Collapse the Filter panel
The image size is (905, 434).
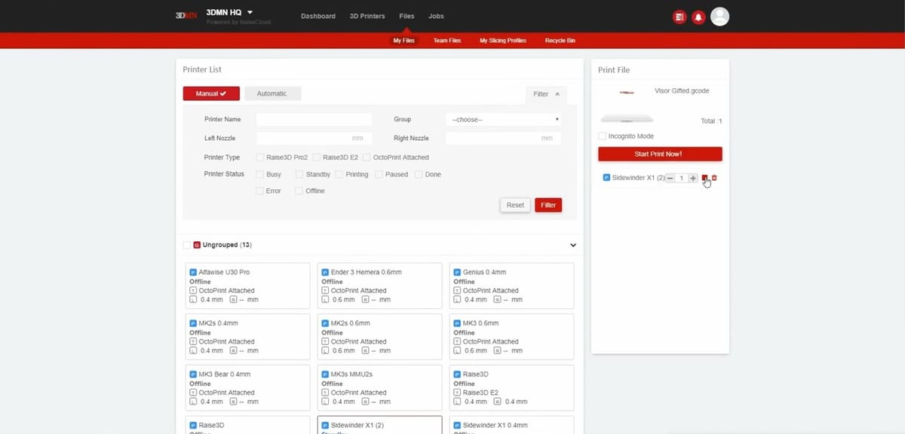tap(546, 94)
